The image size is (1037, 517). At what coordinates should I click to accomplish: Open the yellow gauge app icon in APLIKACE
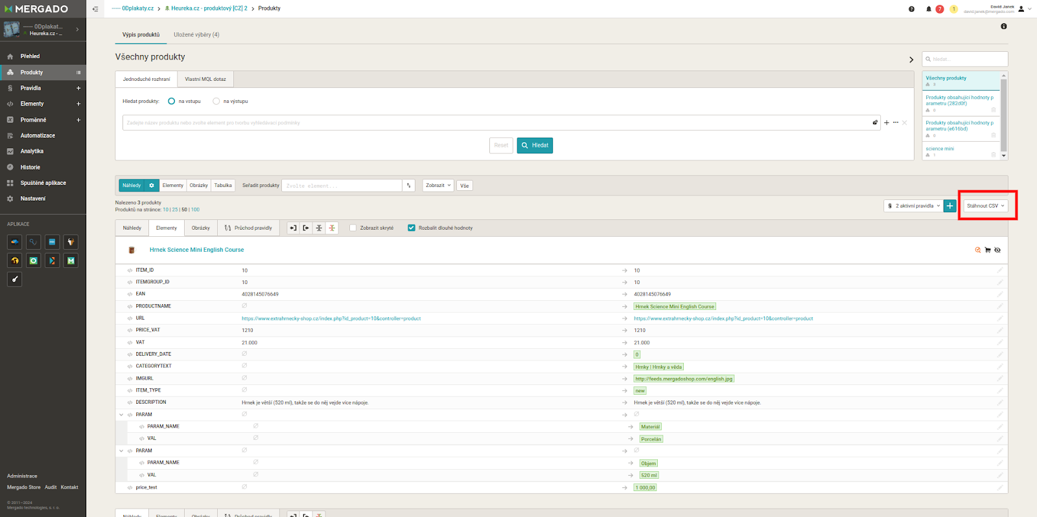pos(15,261)
